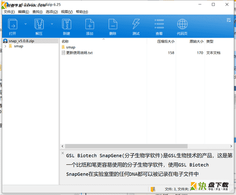The height and width of the screenshot is (195, 236).
Task: Sort by the 名称 column header
Action: 65,41
